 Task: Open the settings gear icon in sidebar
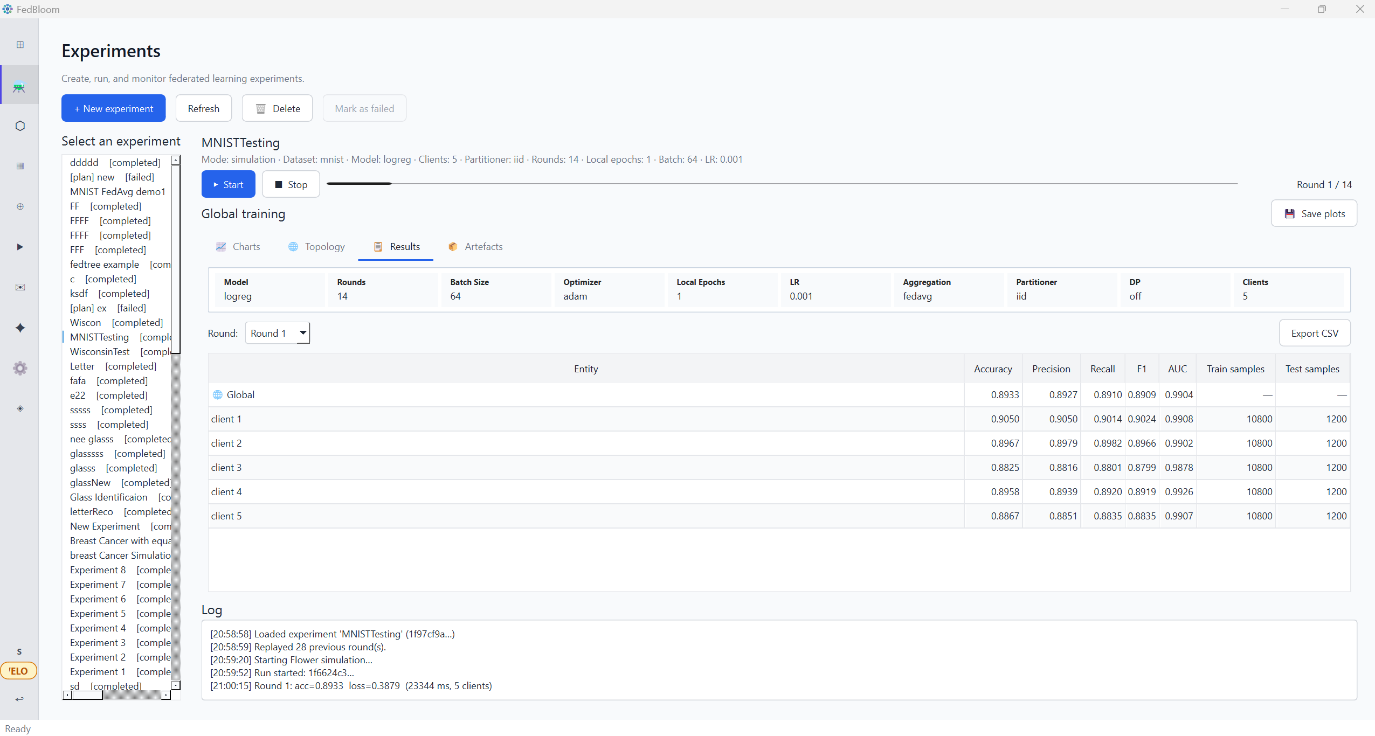click(x=20, y=368)
